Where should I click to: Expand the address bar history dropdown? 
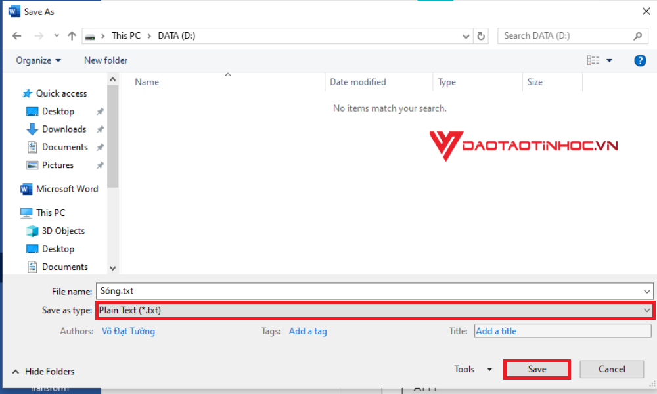click(x=466, y=36)
